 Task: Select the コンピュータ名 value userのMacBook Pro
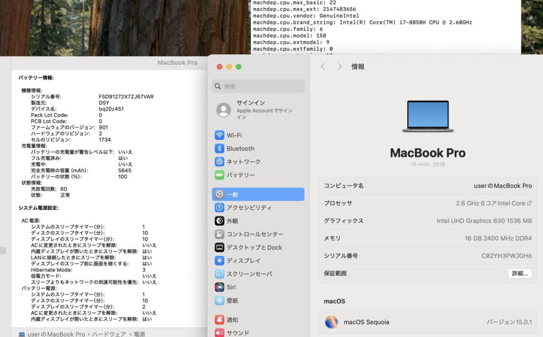pos(503,186)
